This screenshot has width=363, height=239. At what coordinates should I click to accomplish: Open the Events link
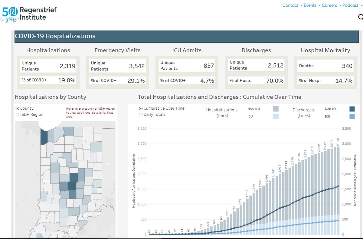click(310, 5)
